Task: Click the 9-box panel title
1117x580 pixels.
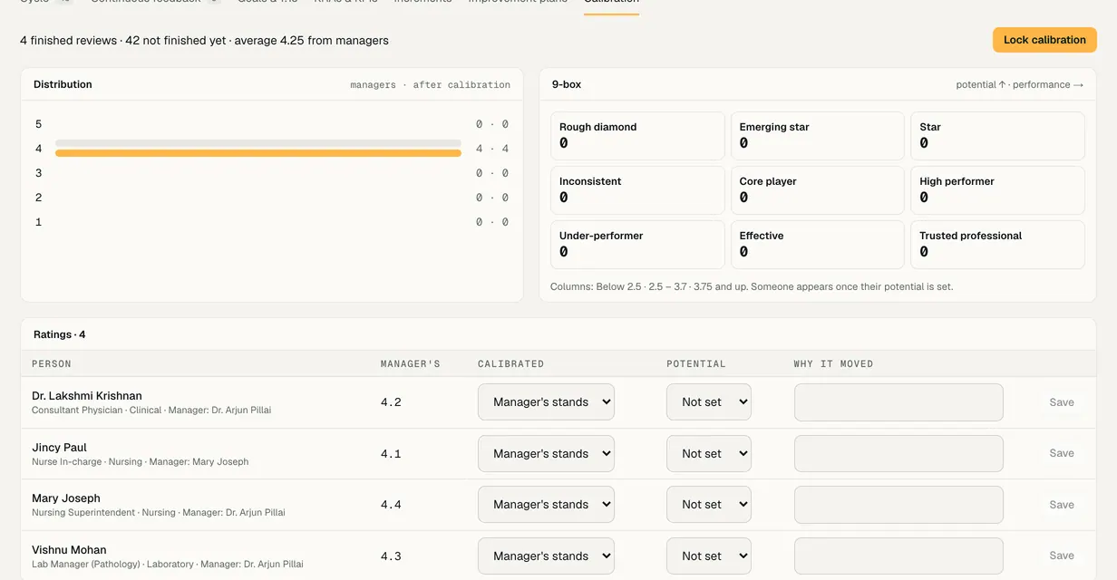Action: [x=567, y=84]
